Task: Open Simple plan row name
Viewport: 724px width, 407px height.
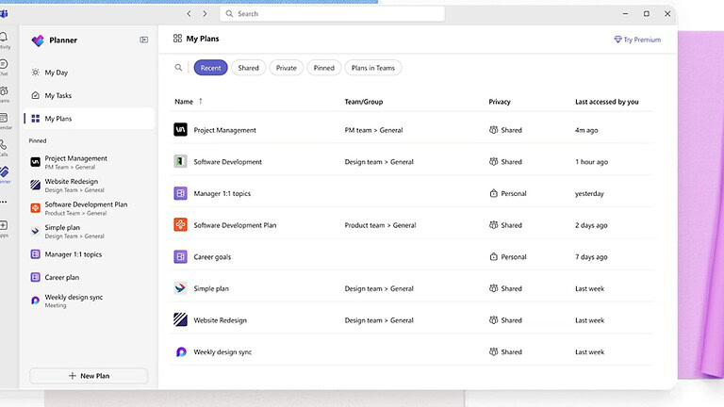Action: (x=211, y=288)
